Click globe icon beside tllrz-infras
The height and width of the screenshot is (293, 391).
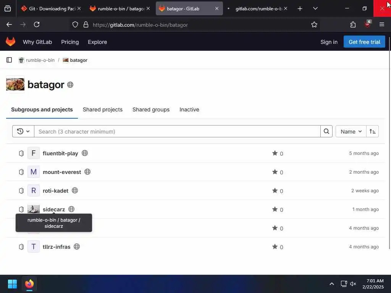pos(77,246)
